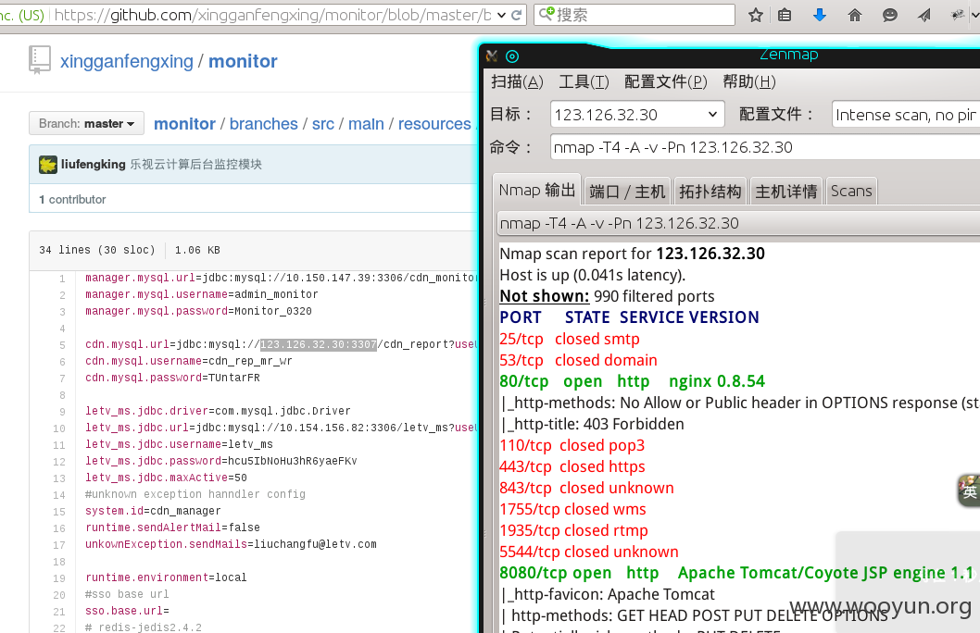Open the scan output selector nmap -T4 -A -v -Pn
Image resolution: width=980 pixels, height=633 pixels.
pyautogui.click(x=739, y=223)
